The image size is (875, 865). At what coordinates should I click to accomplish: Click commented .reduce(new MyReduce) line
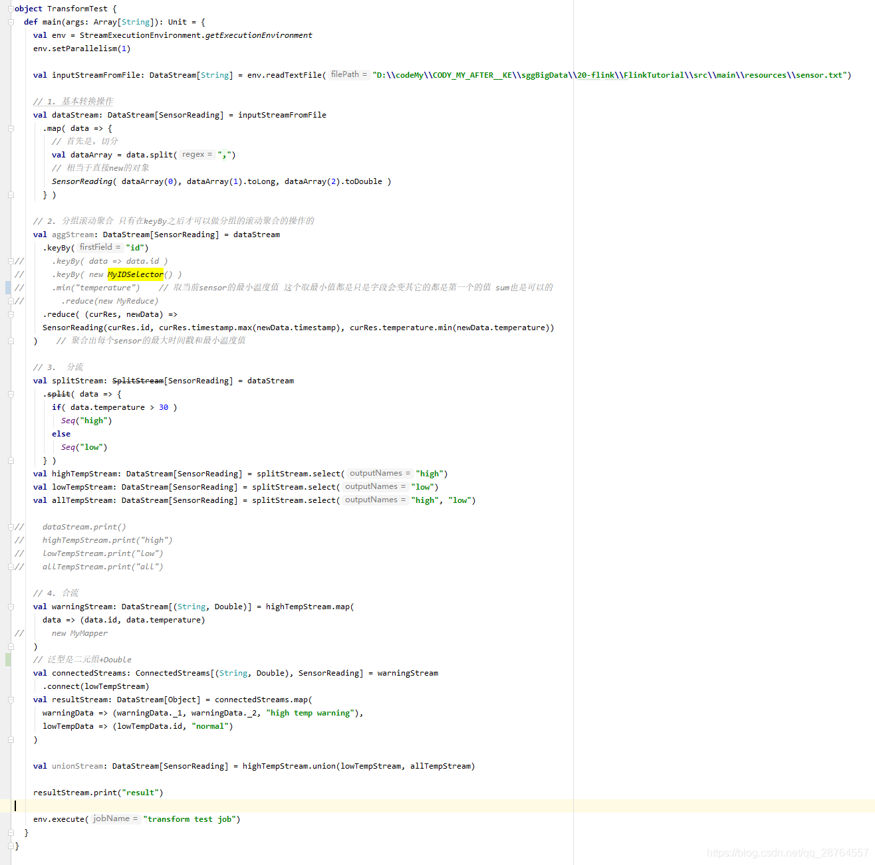click(x=110, y=301)
